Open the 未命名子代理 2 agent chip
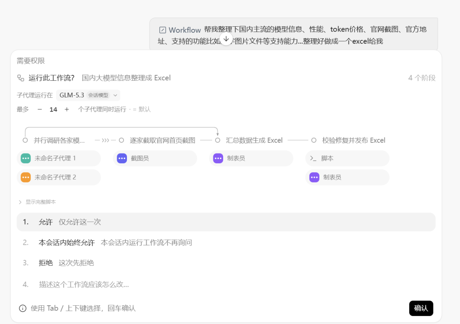Screen dimensions: 460x324 (x=59, y=177)
